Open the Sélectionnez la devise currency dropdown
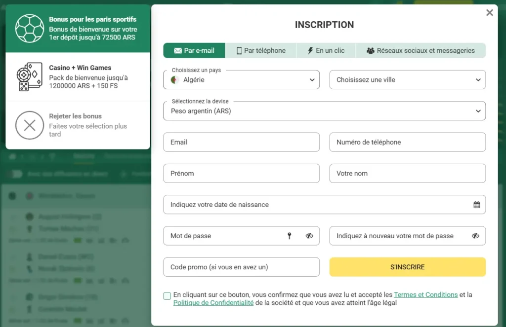The width and height of the screenshot is (506, 327). (324, 111)
